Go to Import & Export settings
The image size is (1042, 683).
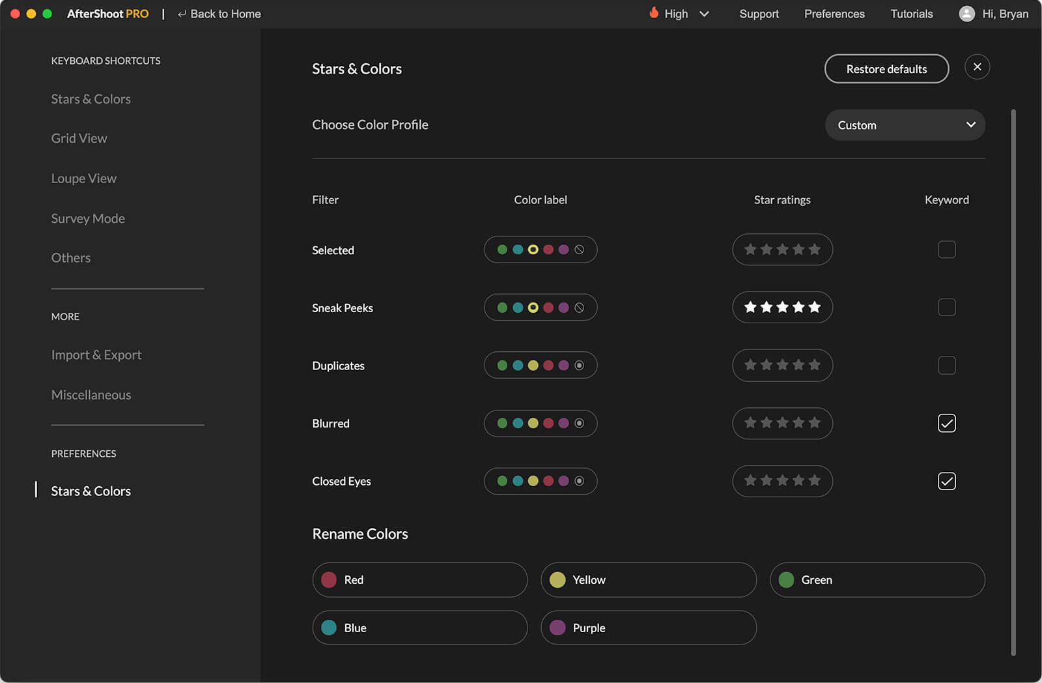(x=96, y=355)
